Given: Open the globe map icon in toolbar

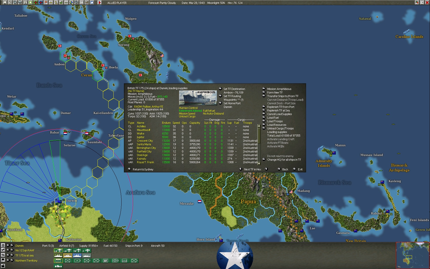Looking at the screenshot, I should tap(71, 3).
